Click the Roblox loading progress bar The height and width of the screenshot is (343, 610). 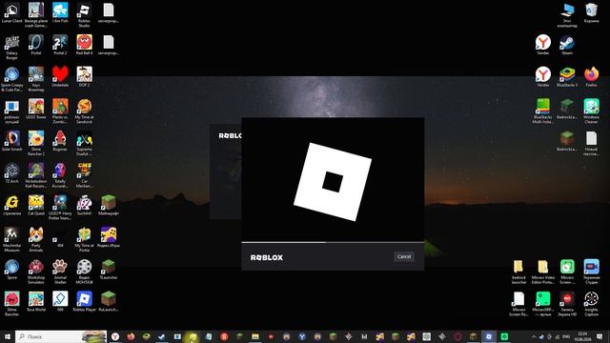tap(333, 242)
